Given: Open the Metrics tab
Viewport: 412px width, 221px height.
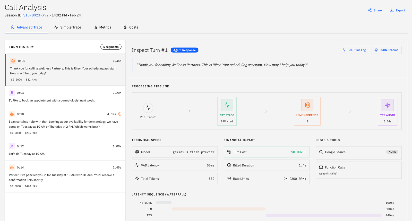Looking at the screenshot, I should [102, 27].
